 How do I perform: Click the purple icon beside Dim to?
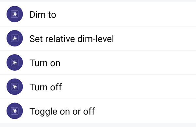15,14
